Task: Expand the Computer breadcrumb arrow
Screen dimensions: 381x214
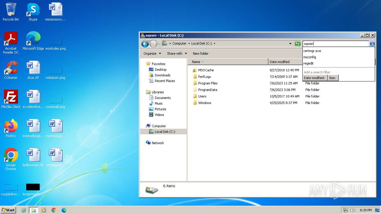Action: pos(189,43)
